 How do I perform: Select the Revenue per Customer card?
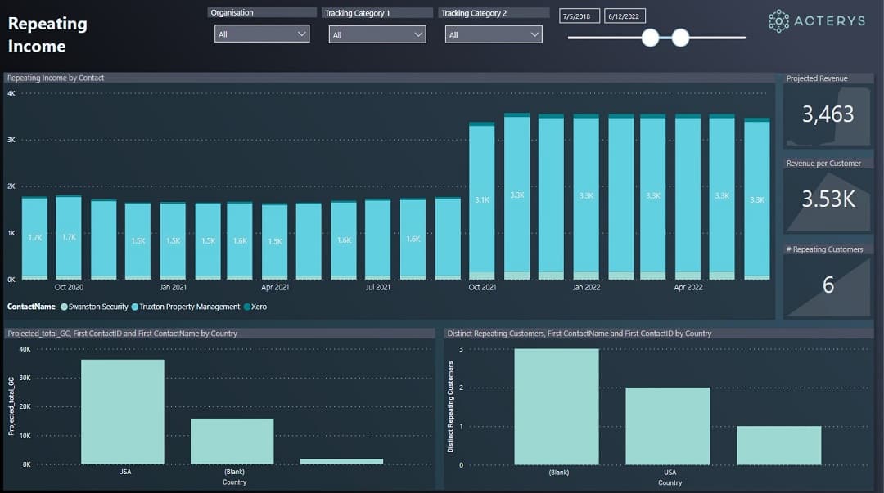click(828, 199)
